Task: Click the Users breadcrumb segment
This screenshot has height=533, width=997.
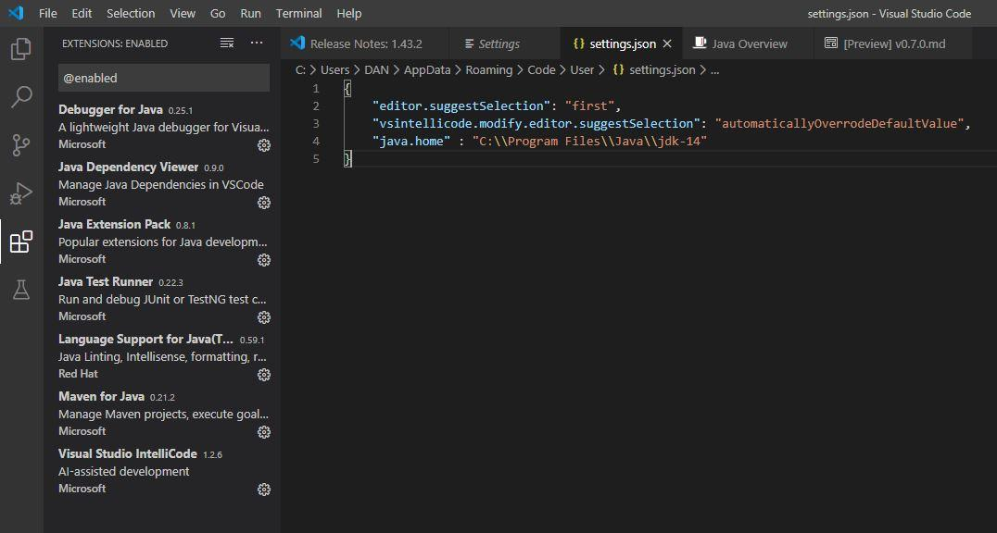Action: pyautogui.click(x=334, y=70)
